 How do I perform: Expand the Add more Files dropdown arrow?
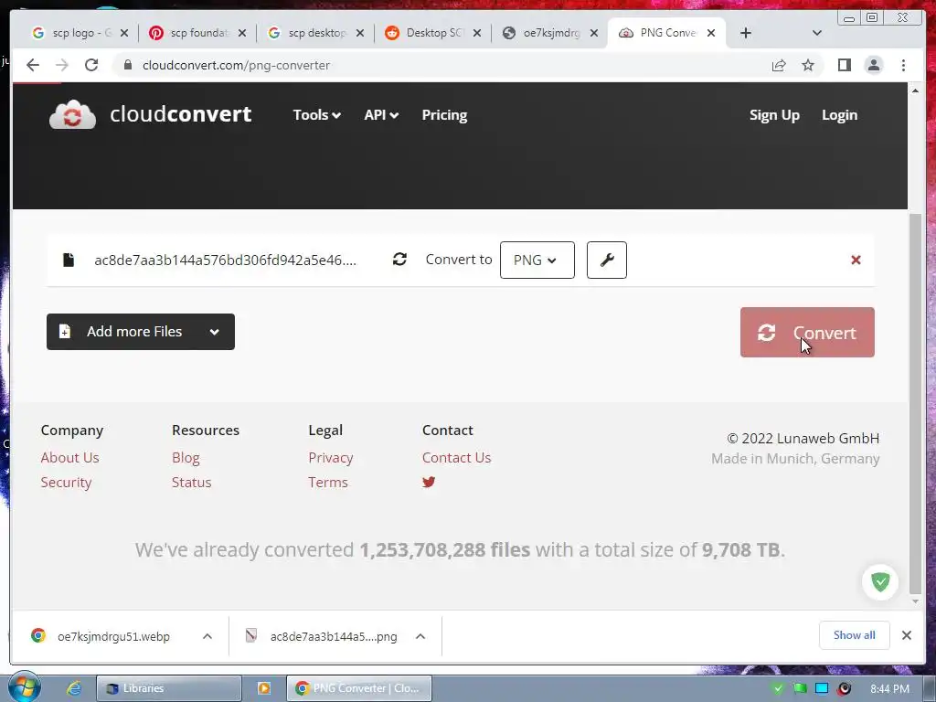click(214, 332)
